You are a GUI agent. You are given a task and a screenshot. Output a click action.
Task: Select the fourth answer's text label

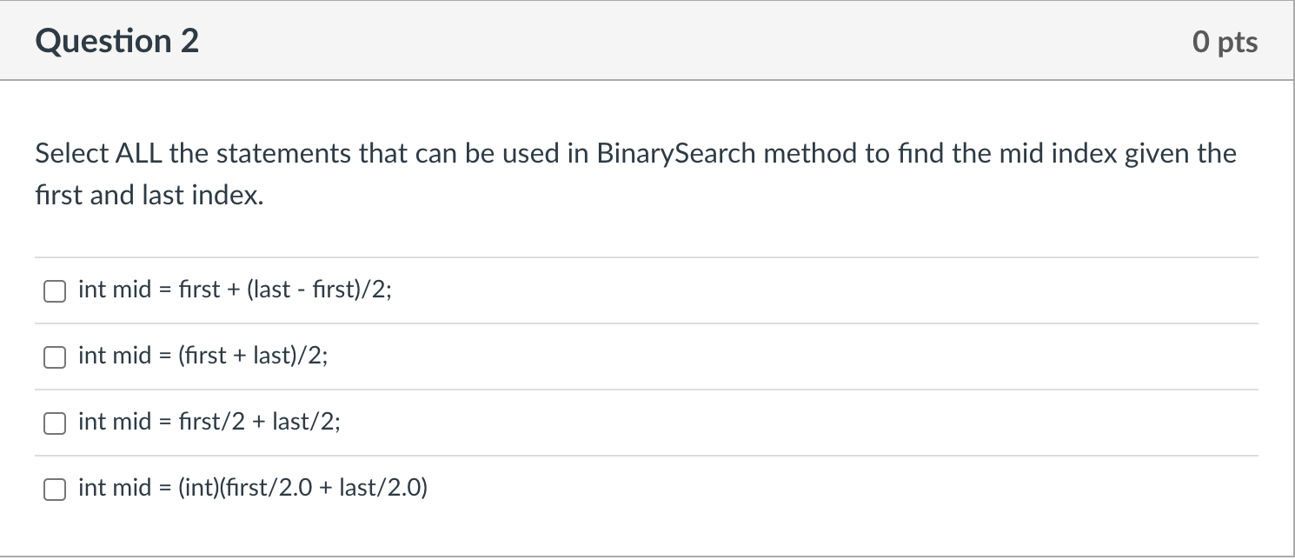click(x=253, y=487)
